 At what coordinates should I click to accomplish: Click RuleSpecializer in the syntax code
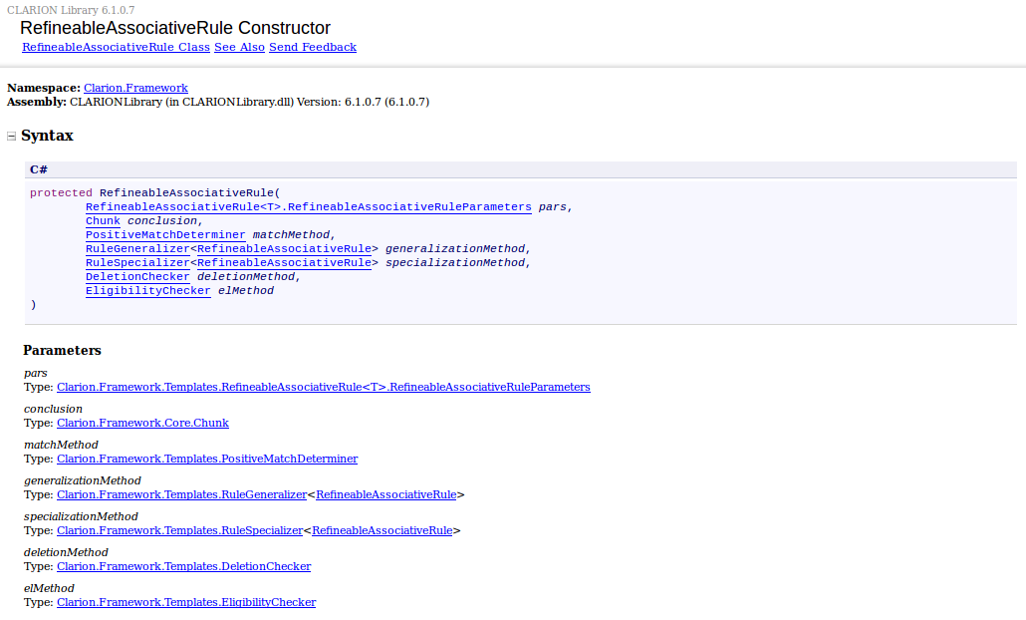pyautogui.click(x=136, y=262)
